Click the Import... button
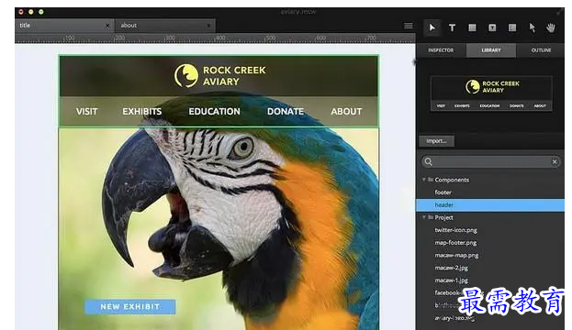The image size is (572, 330). (437, 141)
